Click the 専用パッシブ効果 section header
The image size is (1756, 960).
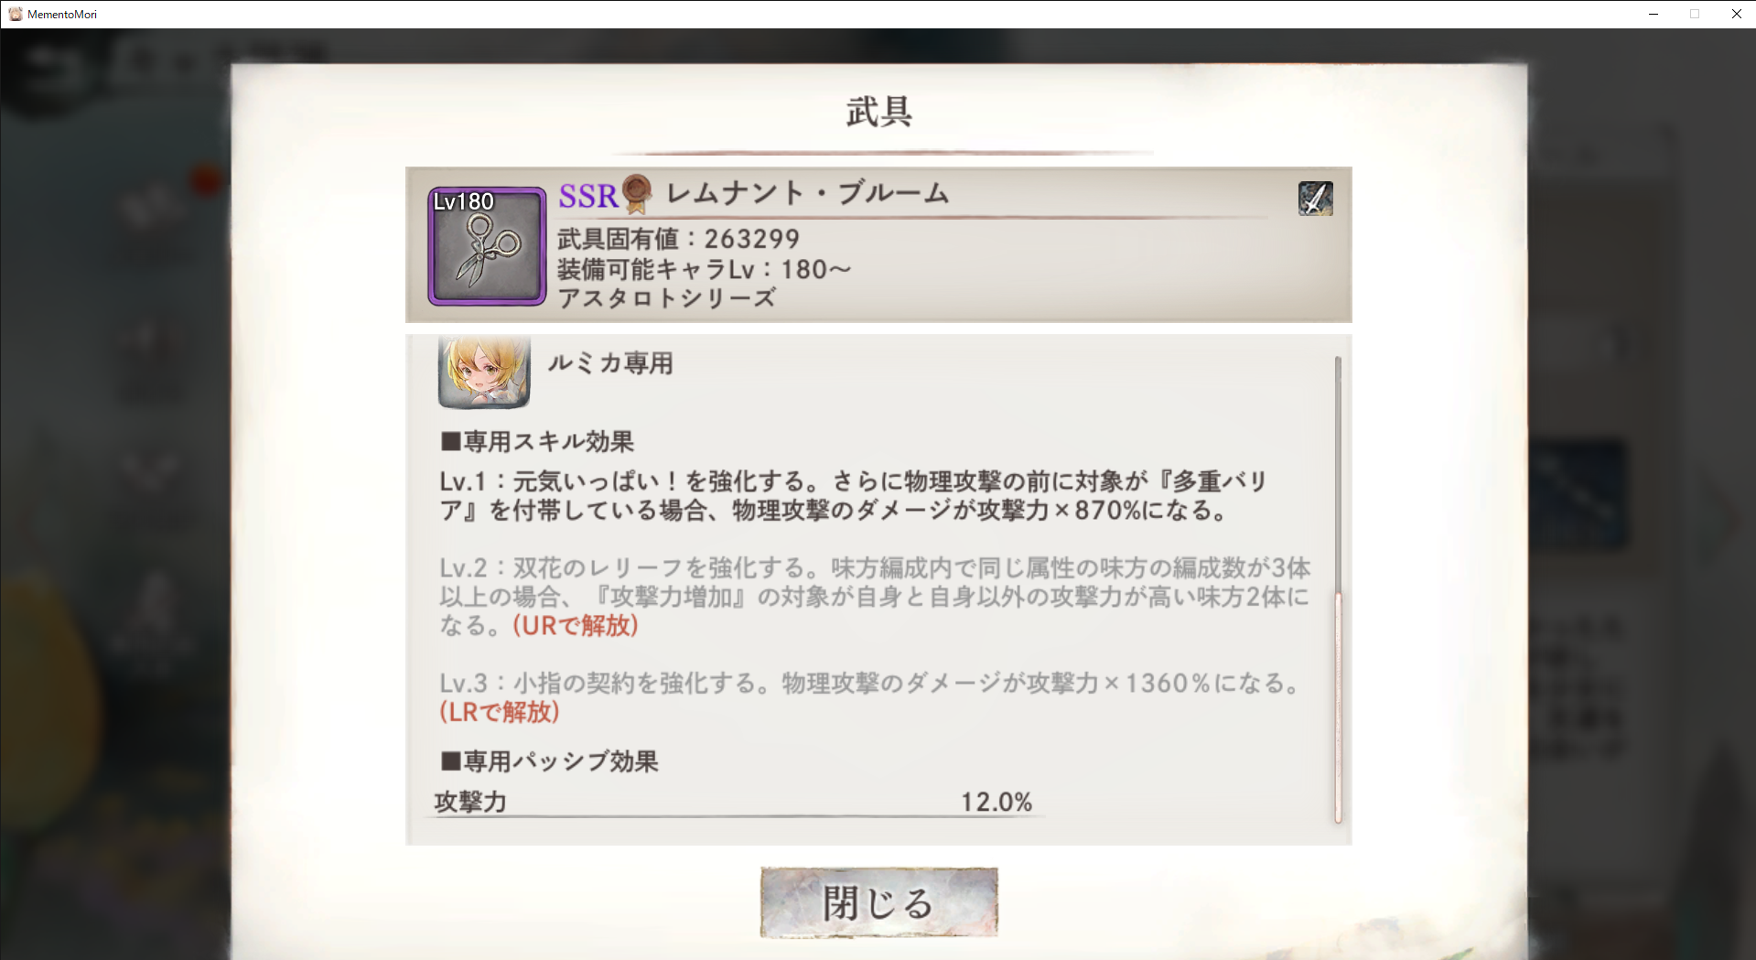pyautogui.click(x=549, y=761)
